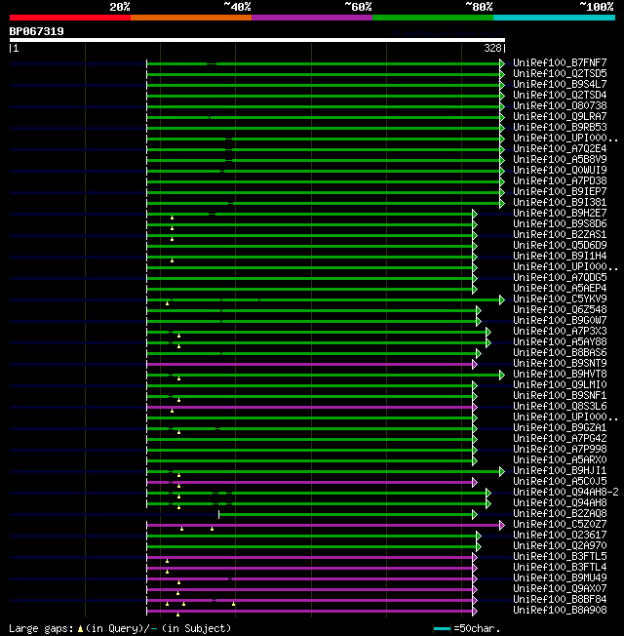Select hit label UniRef100_A7Q2E4

coord(560,149)
